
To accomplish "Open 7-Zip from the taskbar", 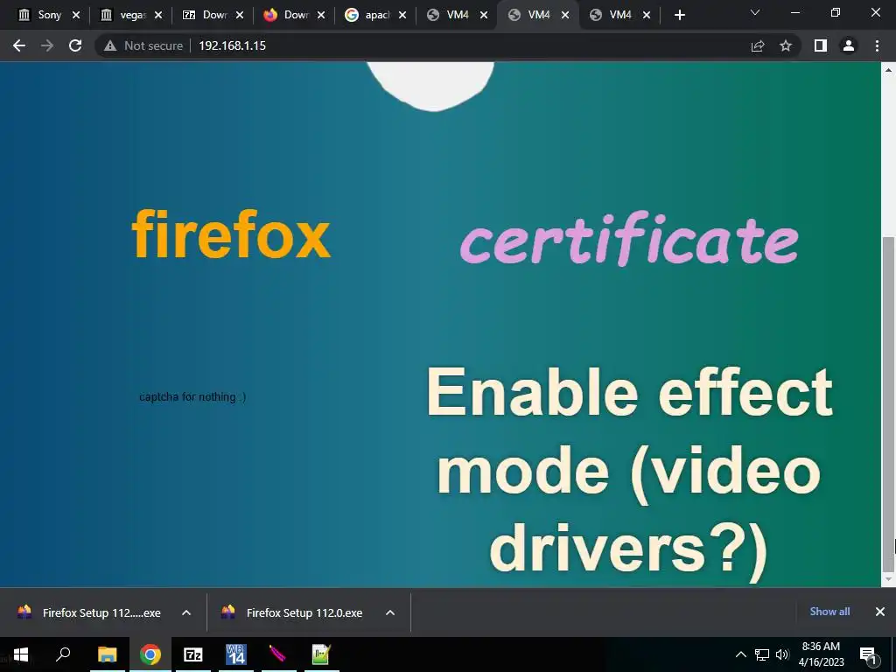I will tap(193, 654).
